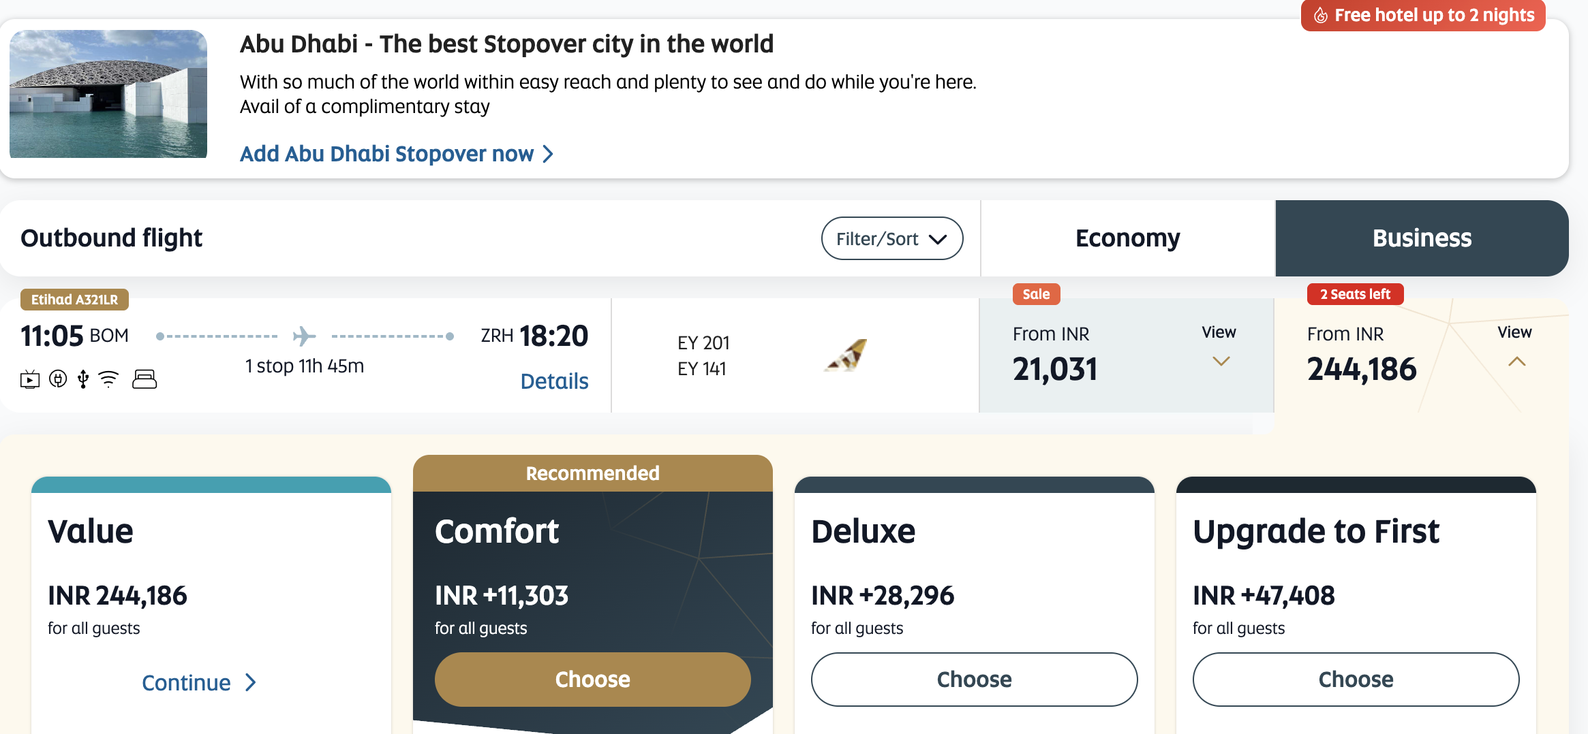Click the Abu Dhabi Louvre thumbnail image

point(108,94)
